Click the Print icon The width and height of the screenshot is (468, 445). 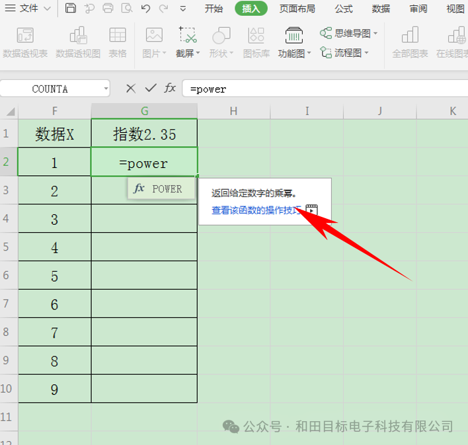click(x=108, y=9)
